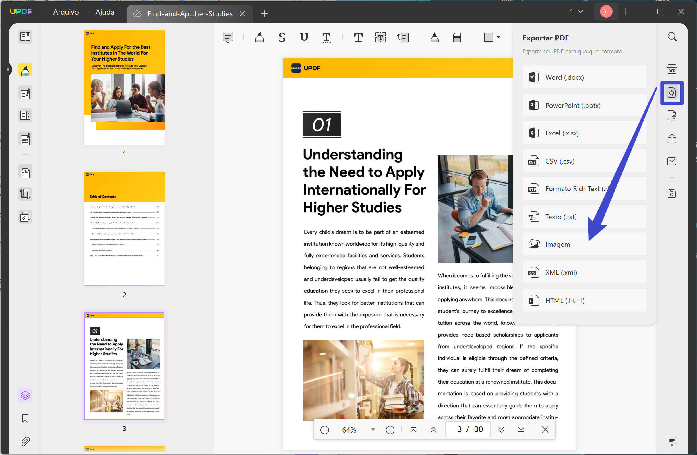Toggle squiggly underline annotation tool
The image size is (697, 455).
pos(326,38)
